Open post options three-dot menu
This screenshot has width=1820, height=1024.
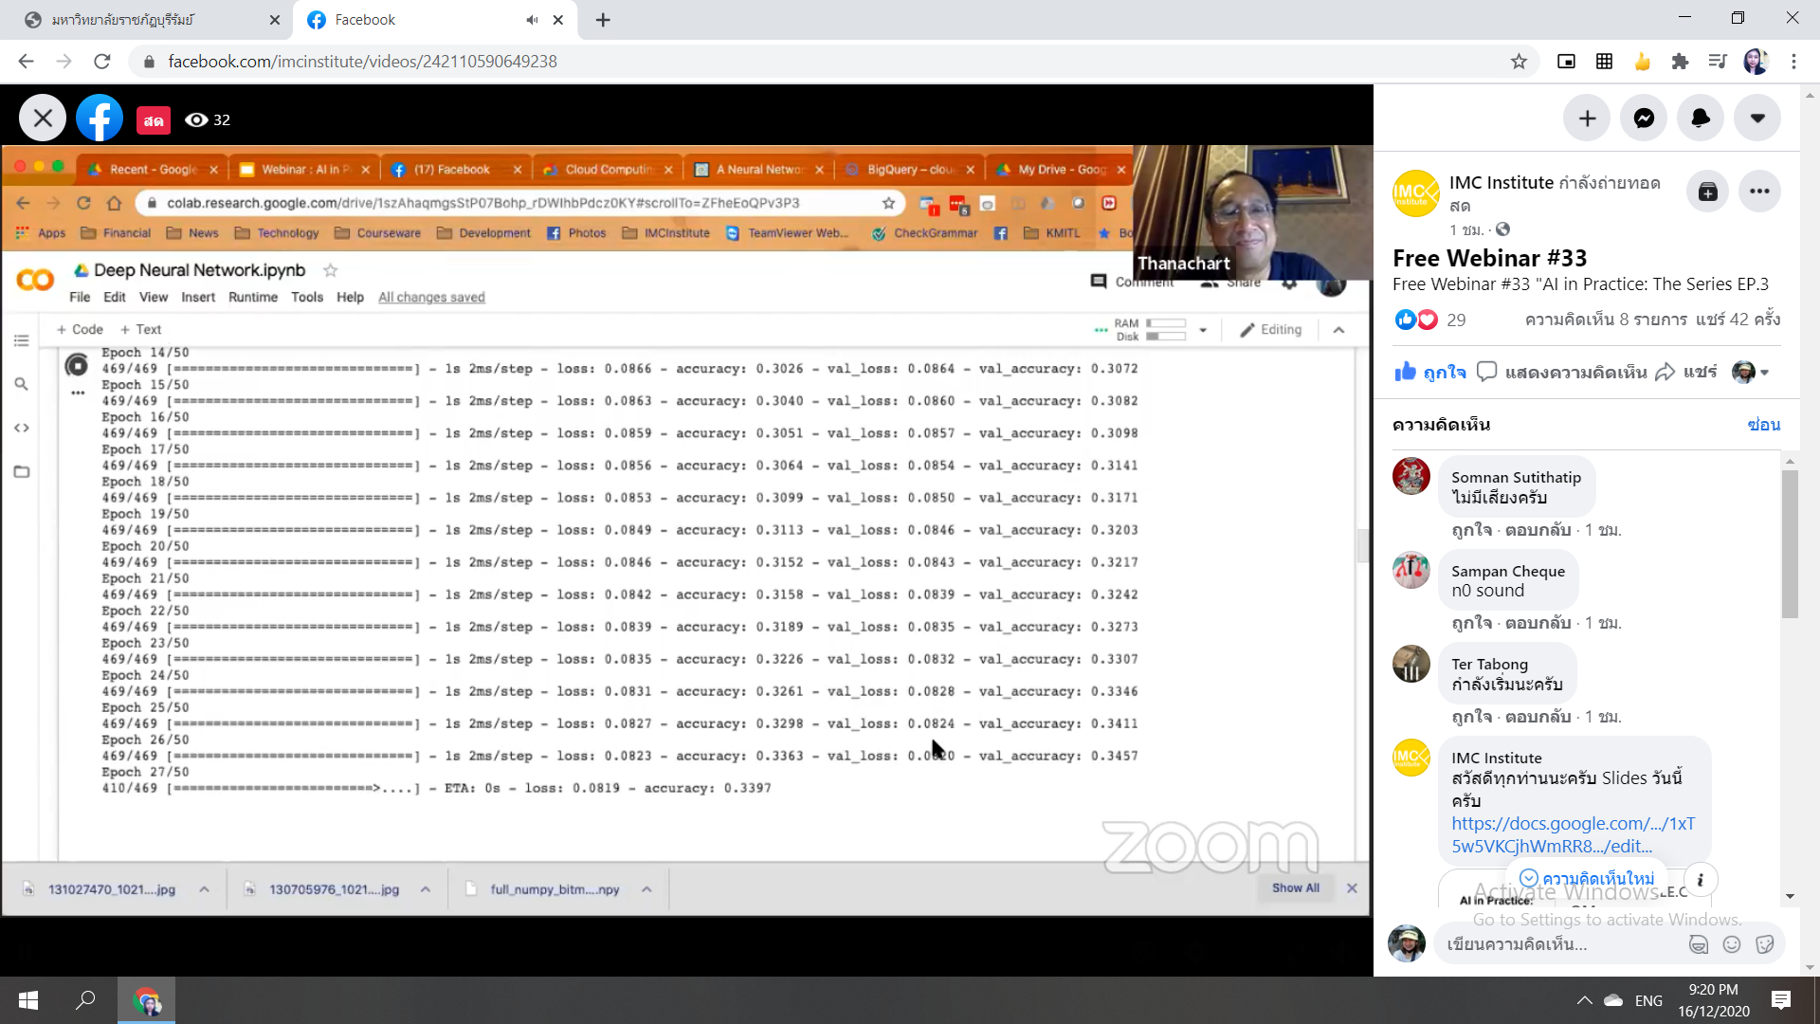(x=1760, y=192)
